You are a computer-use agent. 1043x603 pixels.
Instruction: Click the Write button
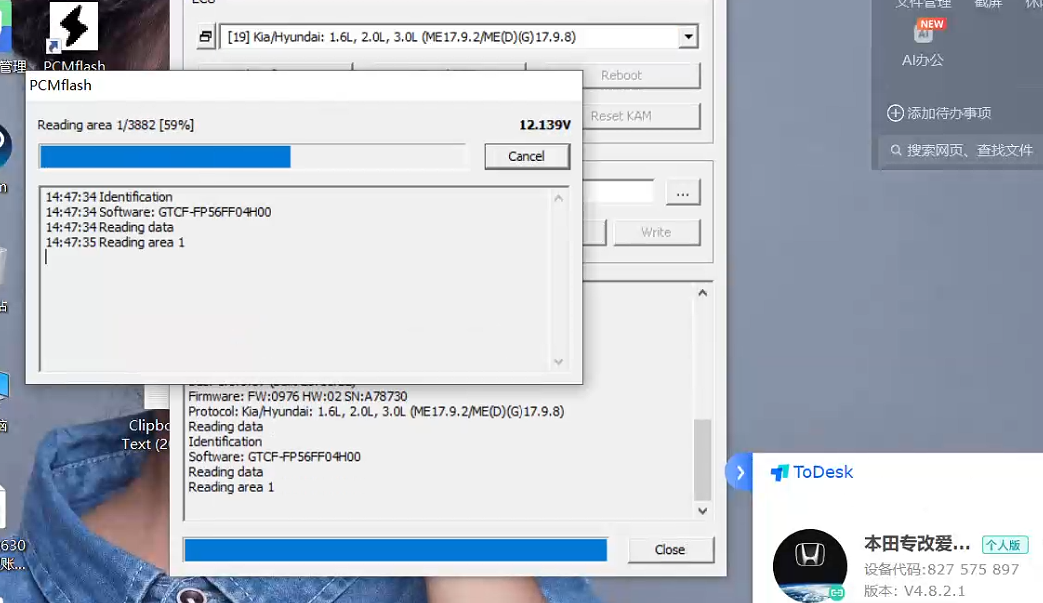coord(656,232)
